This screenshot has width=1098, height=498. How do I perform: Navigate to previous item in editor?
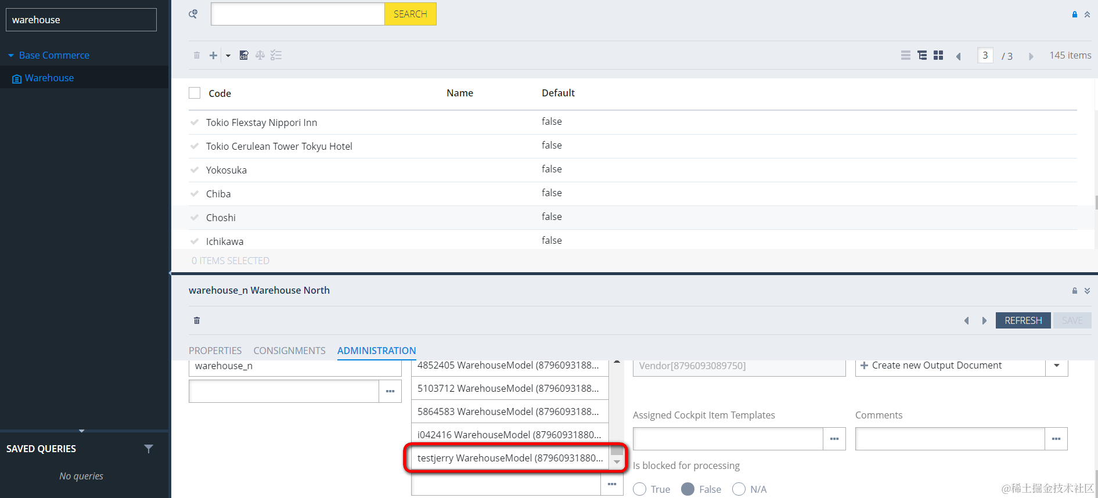tap(967, 320)
